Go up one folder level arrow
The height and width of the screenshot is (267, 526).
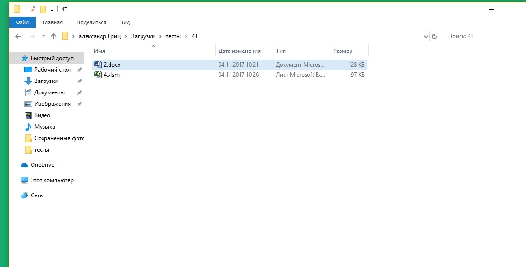click(54, 36)
